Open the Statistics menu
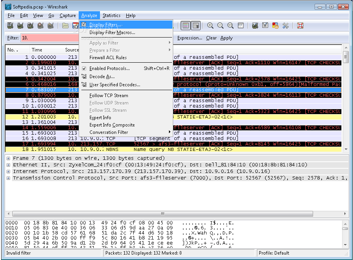This screenshot has height=260, width=353. (112, 15)
